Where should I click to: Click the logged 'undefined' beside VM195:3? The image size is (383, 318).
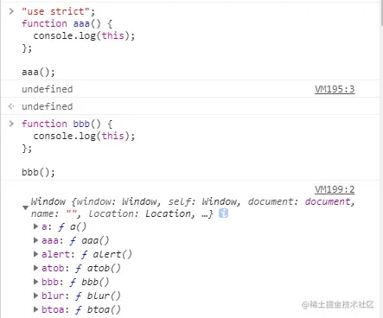48,89
